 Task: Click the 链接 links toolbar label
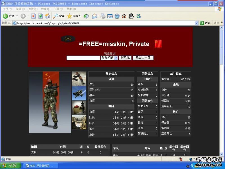pyautogui.click(x=216, y=23)
